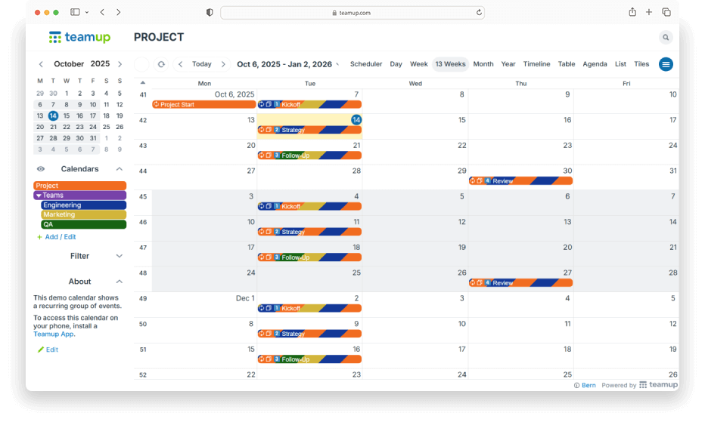Refresh the calendar with the reload icon

point(161,64)
